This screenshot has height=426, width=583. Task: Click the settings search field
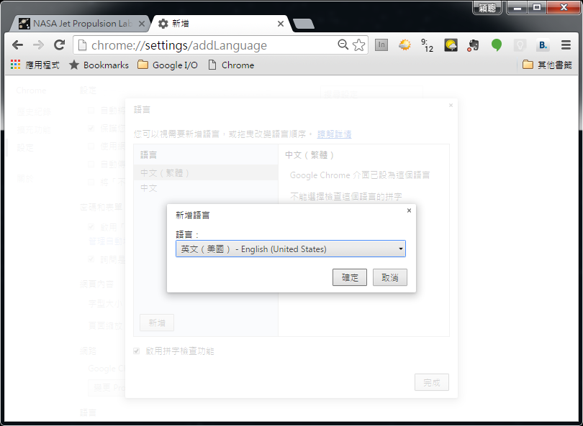[371, 93]
